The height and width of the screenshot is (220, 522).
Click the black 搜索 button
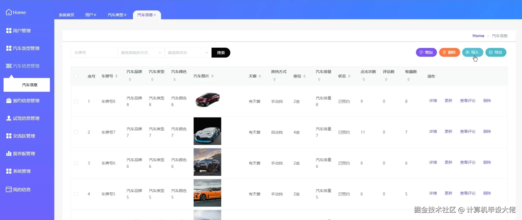[x=221, y=52]
